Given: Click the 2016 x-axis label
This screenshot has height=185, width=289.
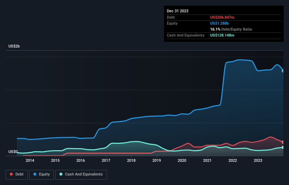Looking at the screenshot, I should tap(81, 160).
